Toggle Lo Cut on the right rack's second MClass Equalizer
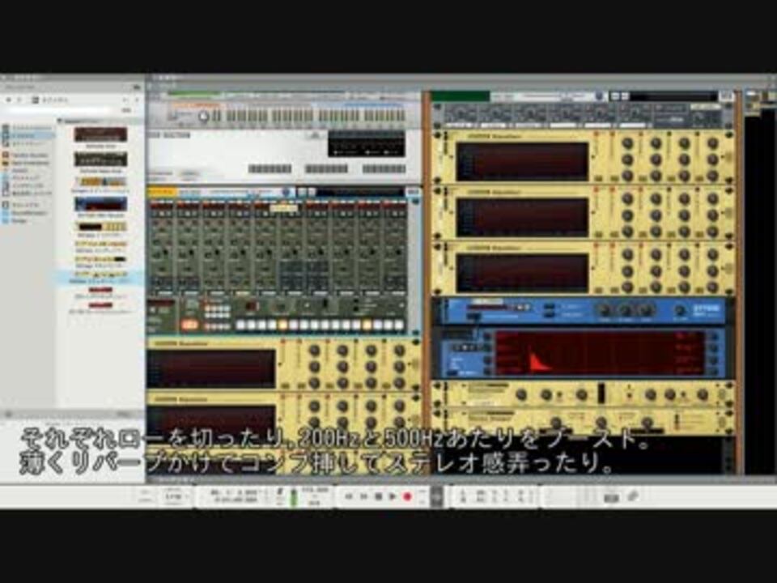This screenshot has width=777, height=583. pyautogui.click(x=596, y=190)
